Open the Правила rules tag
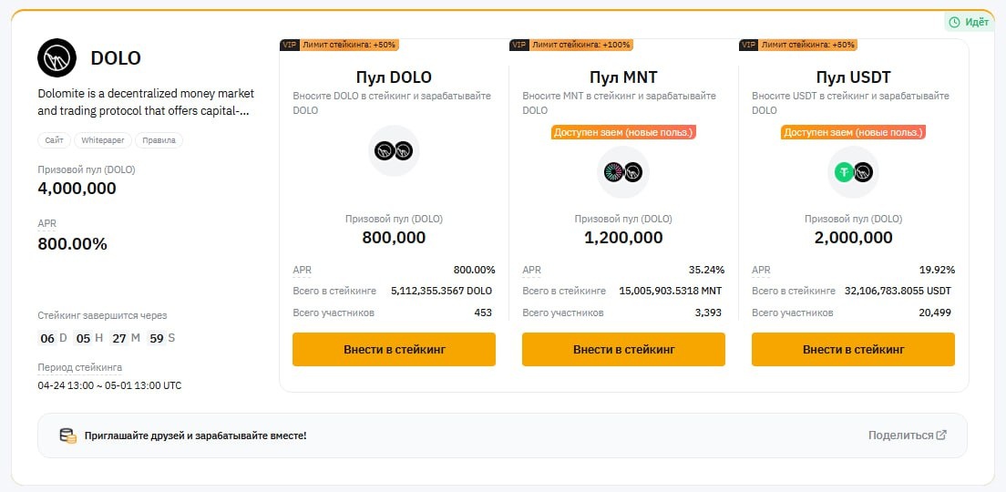This screenshot has height=492, width=1006. pos(159,140)
